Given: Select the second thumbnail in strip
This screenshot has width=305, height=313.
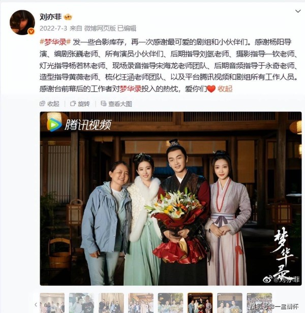Looking at the screenshot, I should pyautogui.click(x=81, y=303).
